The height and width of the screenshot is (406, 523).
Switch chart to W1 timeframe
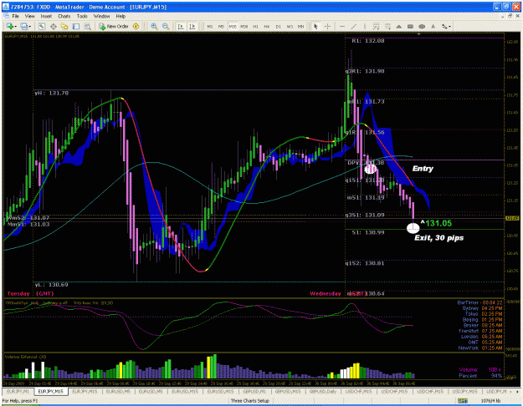(x=290, y=26)
